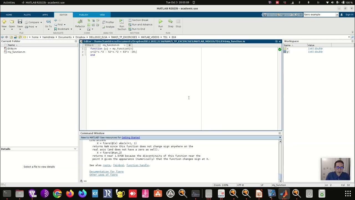Image resolution: width=355 pixels, height=200 pixels.
Task: Click the Run Section icon
Action: tap(121, 21)
